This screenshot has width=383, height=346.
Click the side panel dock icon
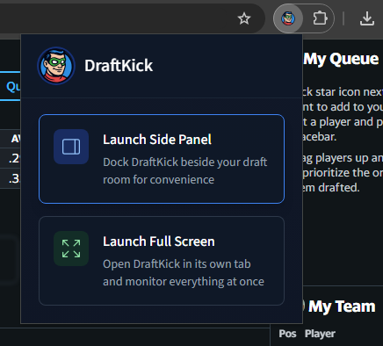[71, 147]
